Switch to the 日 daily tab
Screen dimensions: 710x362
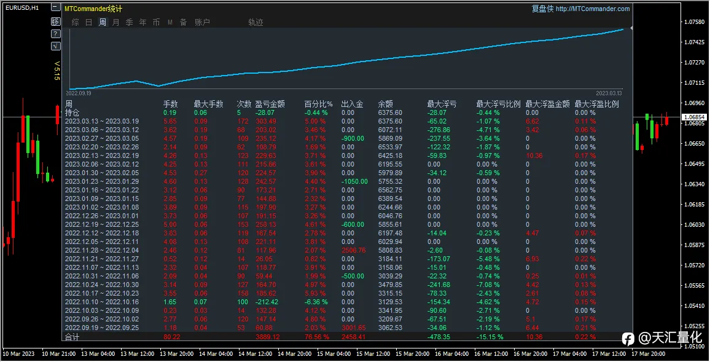[x=88, y=22]
